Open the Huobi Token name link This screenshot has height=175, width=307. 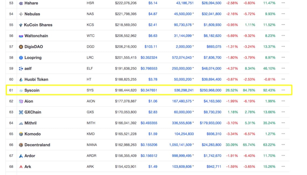pyautogui.click(x=36, y=79)
